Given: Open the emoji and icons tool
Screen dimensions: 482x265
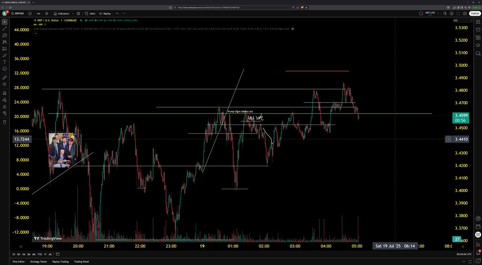Looking at the screenshot, I should pos(5,69).
